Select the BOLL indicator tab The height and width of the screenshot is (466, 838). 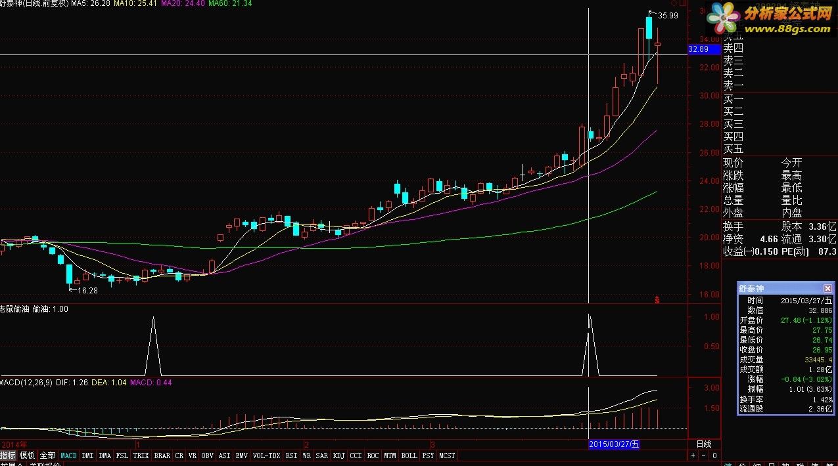click(x=409, y=455)
